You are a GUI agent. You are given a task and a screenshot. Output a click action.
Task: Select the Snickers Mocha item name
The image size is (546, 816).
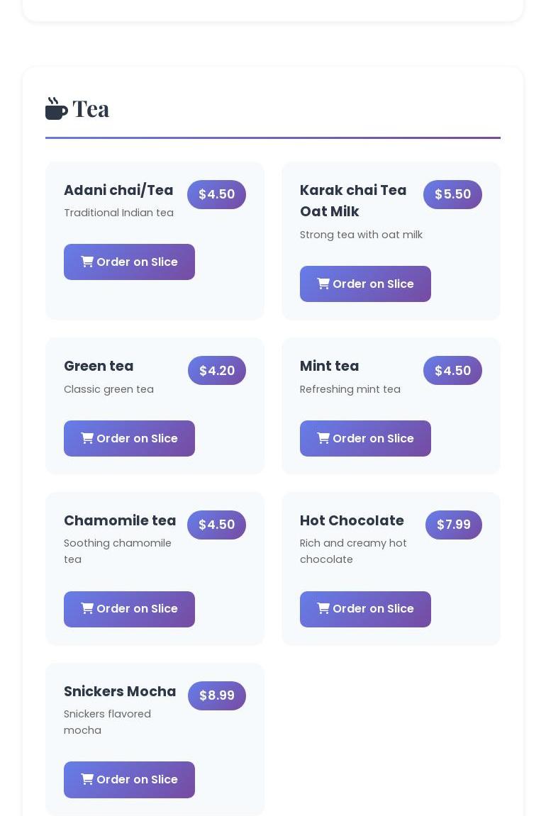coord(120,691)
